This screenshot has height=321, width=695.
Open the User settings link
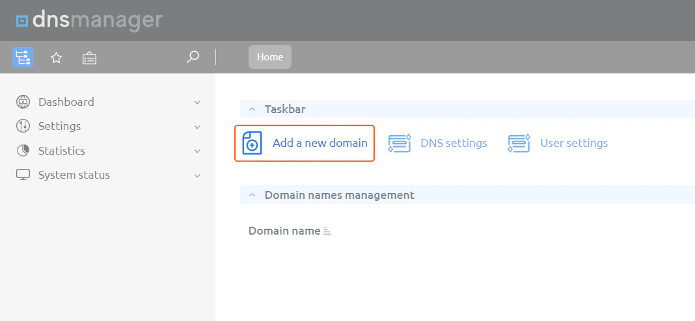[x=574, y=143]
